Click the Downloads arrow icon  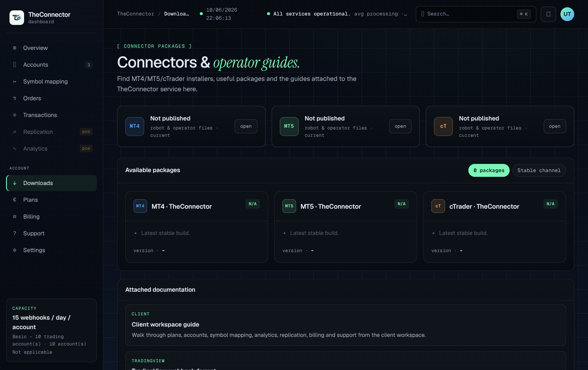[15, 183]
